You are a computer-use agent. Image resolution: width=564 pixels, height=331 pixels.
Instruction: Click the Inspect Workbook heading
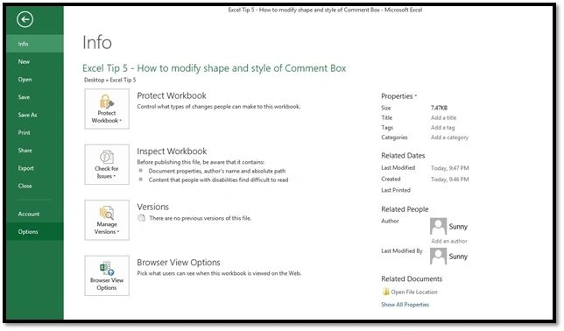pos(172,151)
